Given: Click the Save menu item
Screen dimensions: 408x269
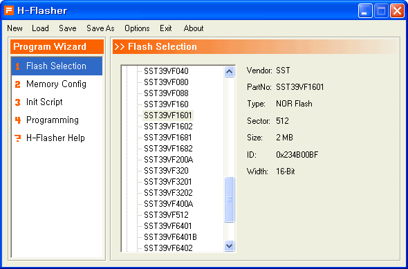Looking at the screenshot, I should [x=67, y=28].
